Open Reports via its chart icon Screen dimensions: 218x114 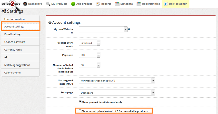click(x=98, y=4)
